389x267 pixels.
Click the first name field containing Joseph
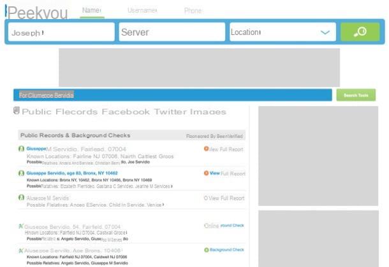click(x=61, y=32)
